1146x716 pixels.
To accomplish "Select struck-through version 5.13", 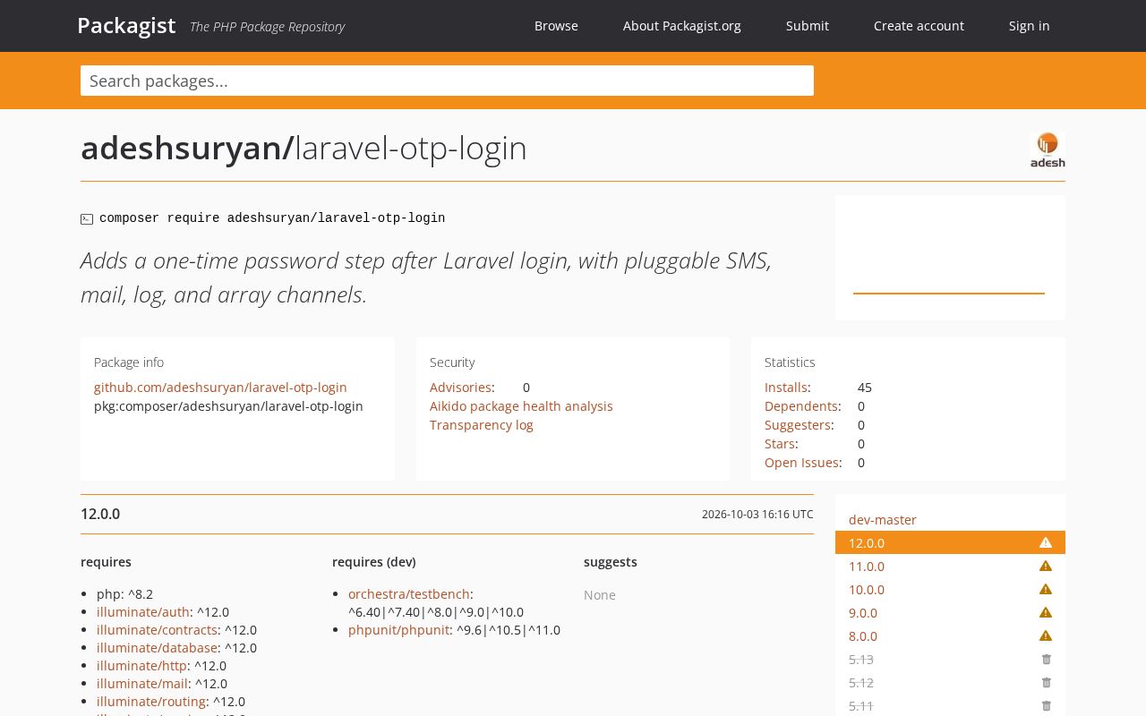I will click(x=861, y=660).
